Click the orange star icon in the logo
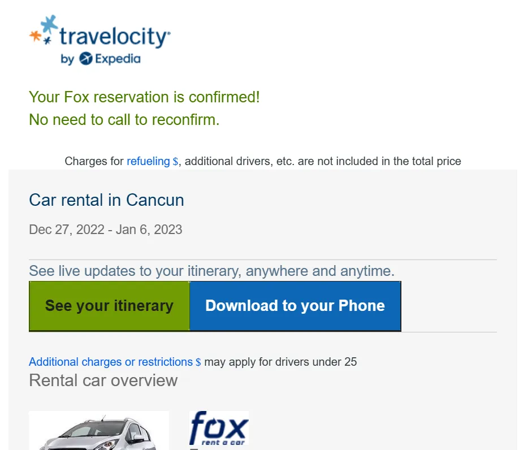 tap(35, 36)
